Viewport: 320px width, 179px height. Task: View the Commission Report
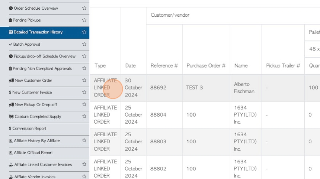pyautogui.click(x=29, y=128)
